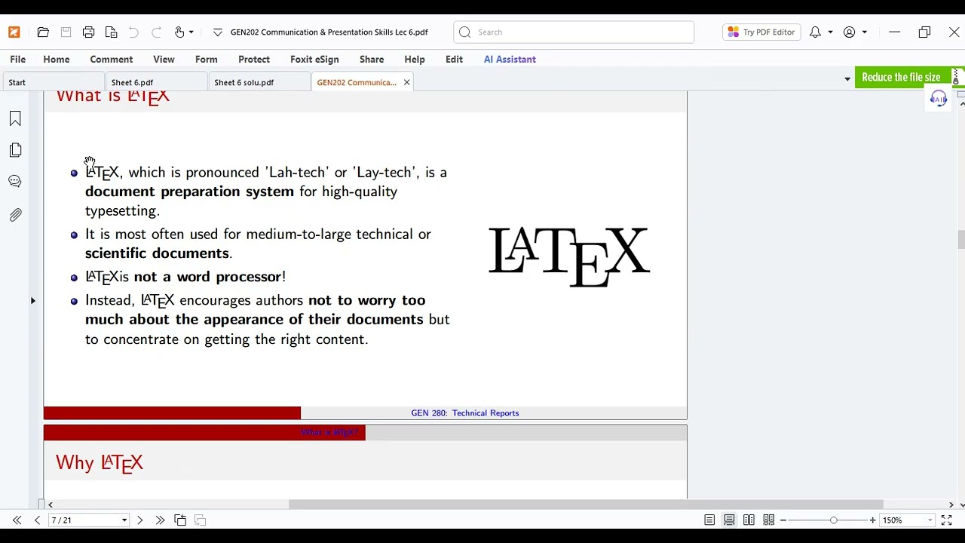Expand the quick access toolbar customize arrow
The width and height of the screenshot is (965, 543).
(218, 32)
